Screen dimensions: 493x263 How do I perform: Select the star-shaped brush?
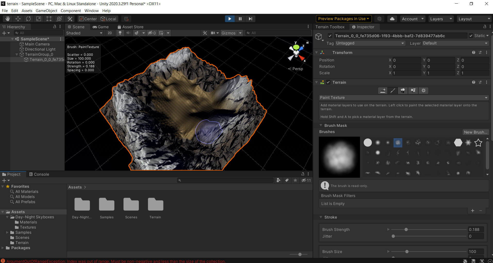point(478,143)
